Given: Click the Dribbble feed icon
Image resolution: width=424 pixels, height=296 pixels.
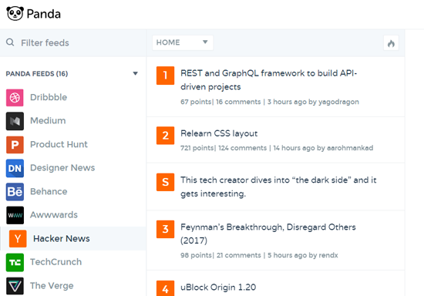Looking at the screenshot, I should click(x=15, y=98).
